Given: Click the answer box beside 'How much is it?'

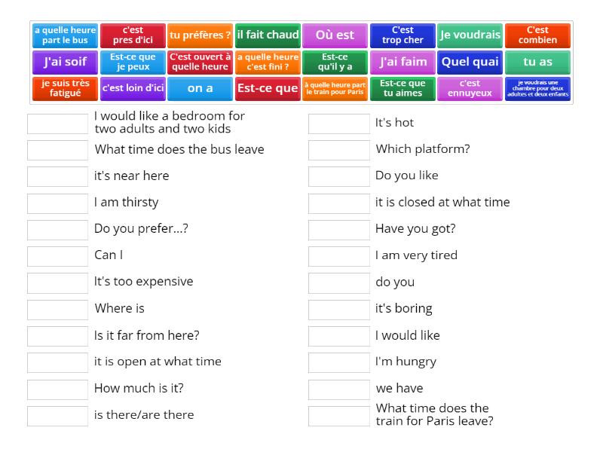Looking at the screenshot, I should pyautogui.click(x=58, y=388).
